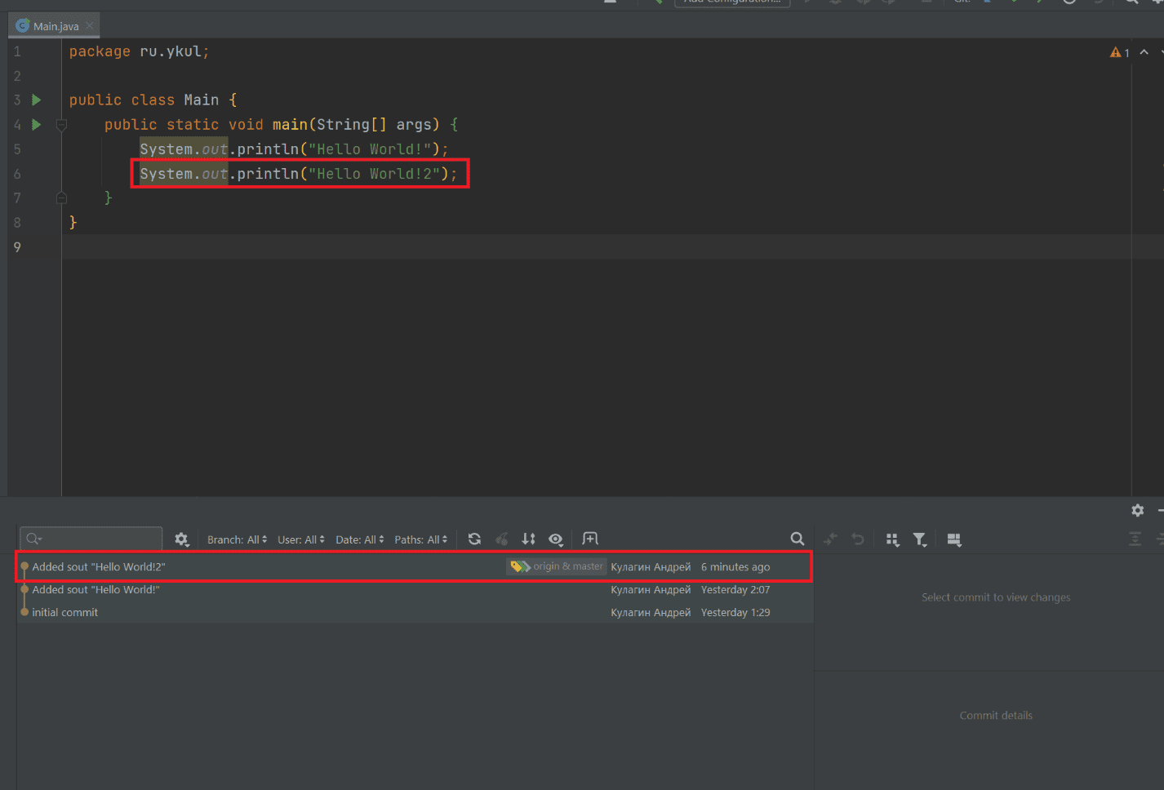Open the eye View Options menu
The height and width of the screenshot is (790, 1164).
tap(556, 539)
